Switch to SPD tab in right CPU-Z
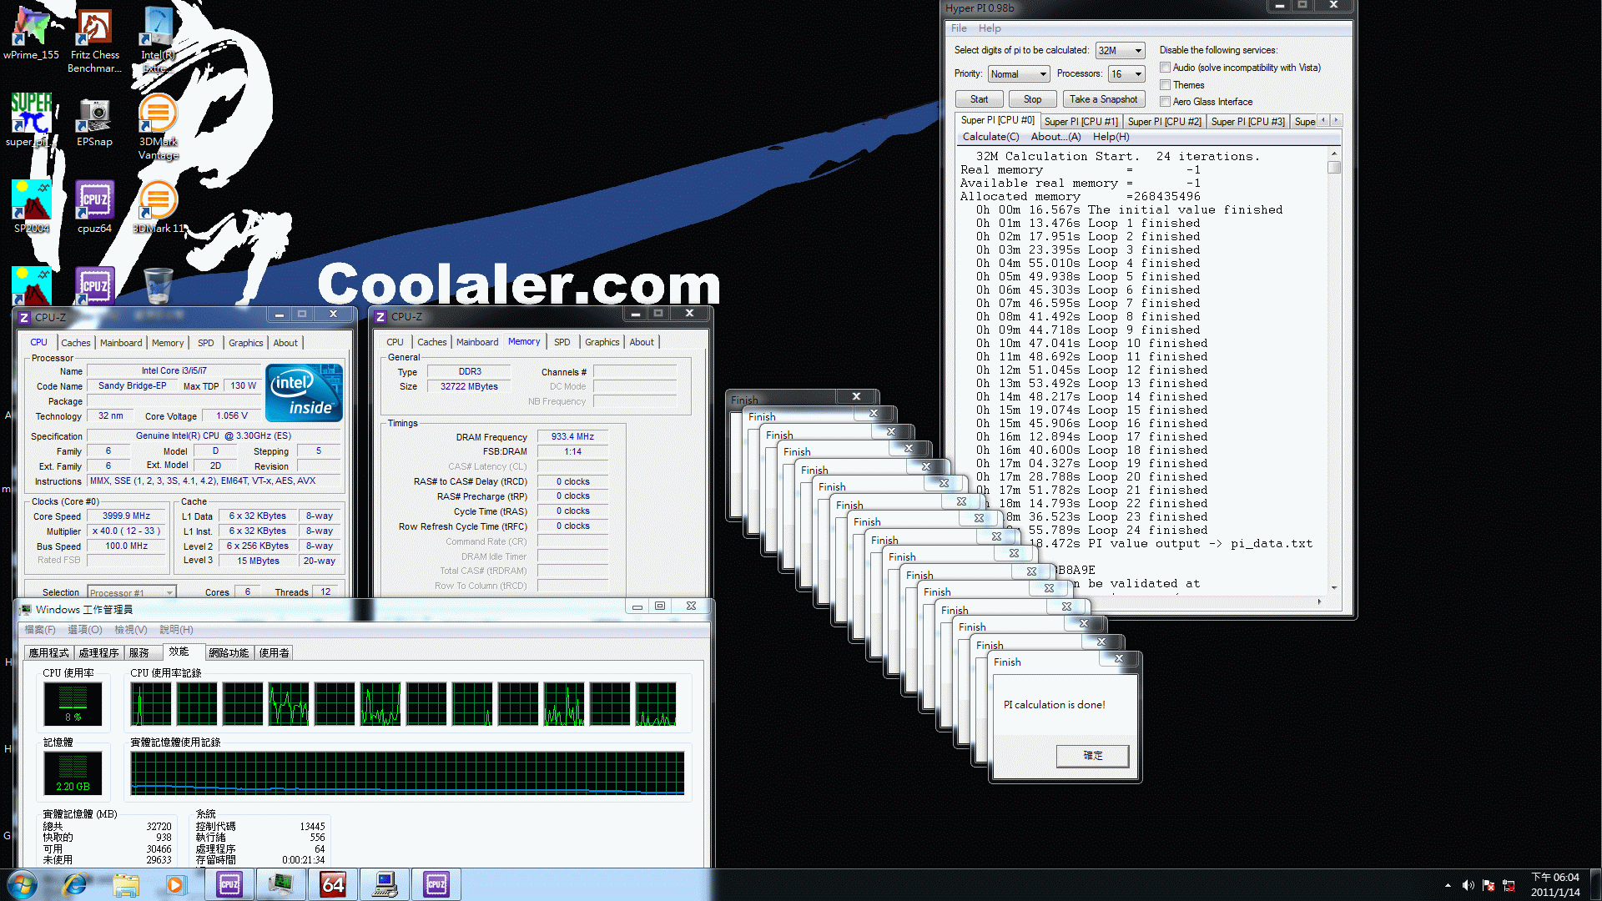The width and height of the screenshot is (1602, 901). (x=562, y=342)
